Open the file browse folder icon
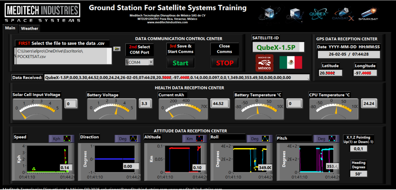 point(117,49)
